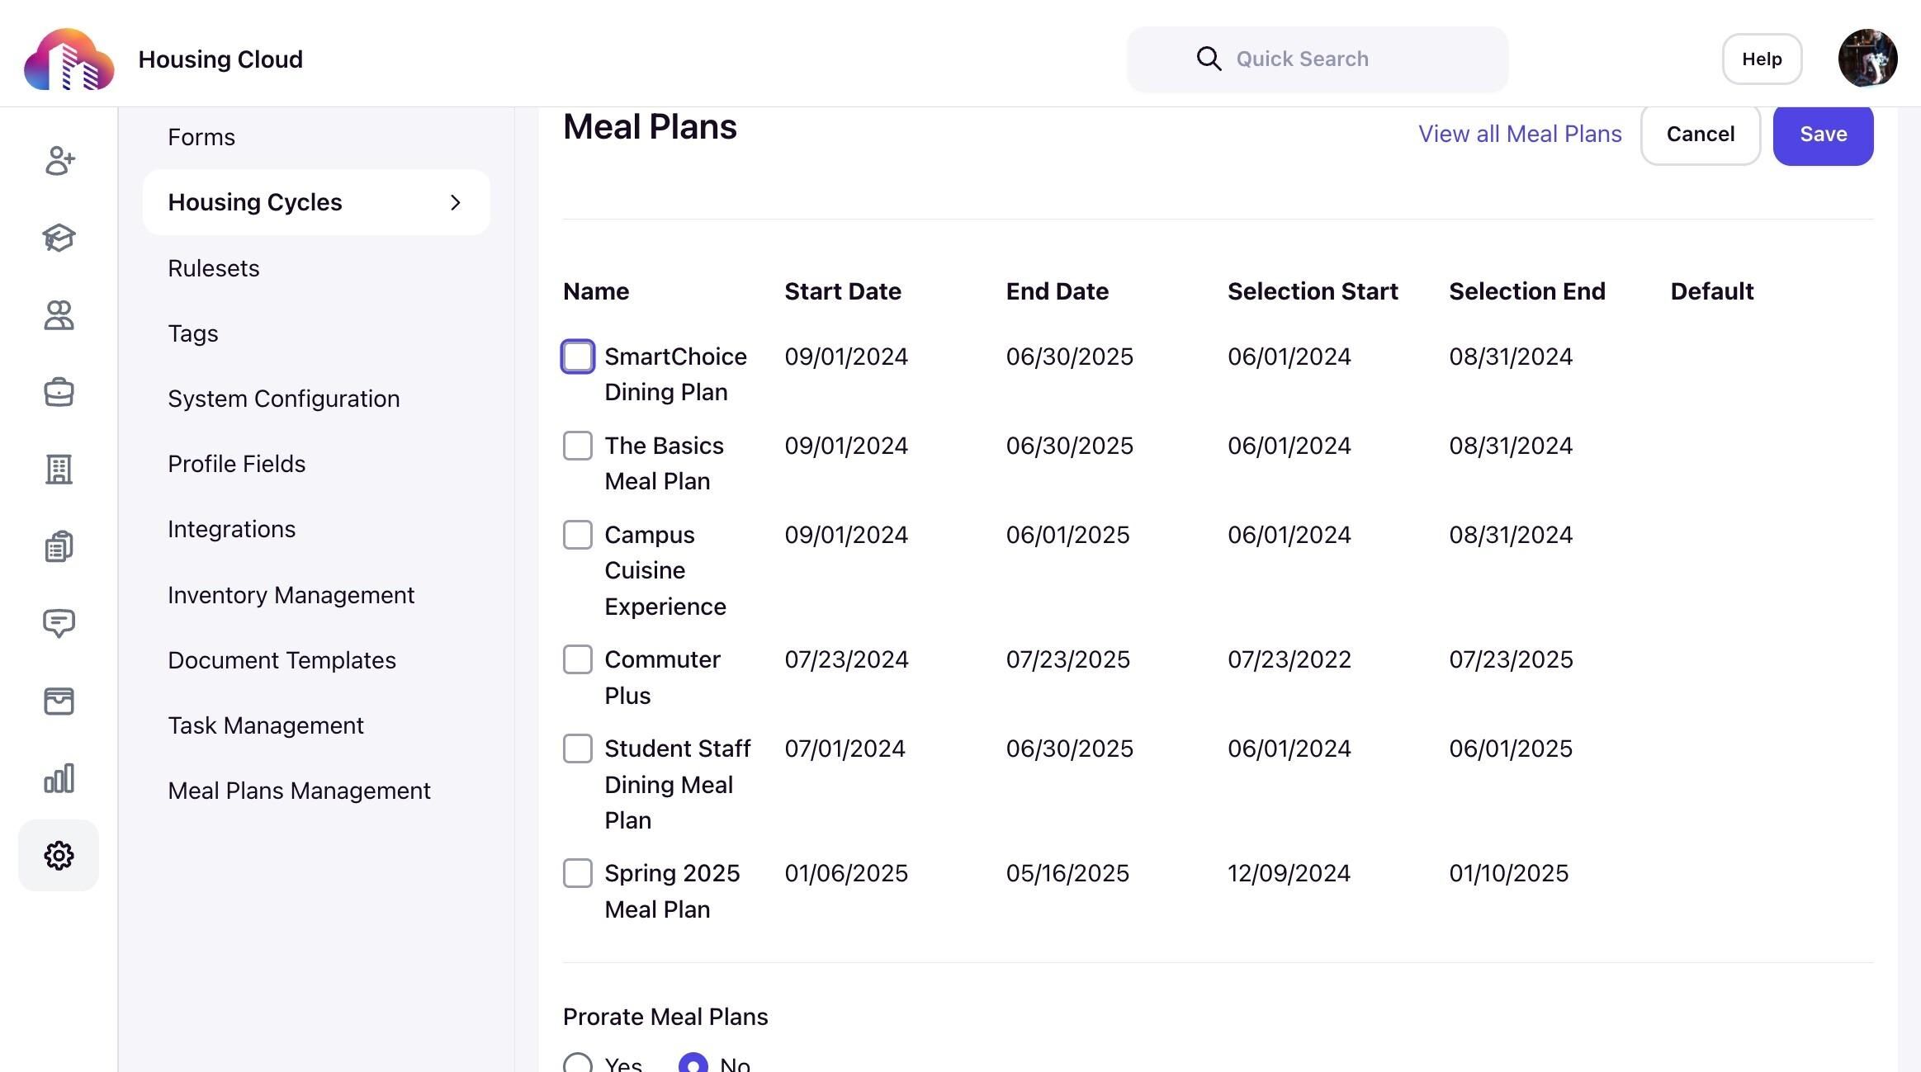
Task: Open the graduation cap sidebar icon
Action: coord(59,238)
